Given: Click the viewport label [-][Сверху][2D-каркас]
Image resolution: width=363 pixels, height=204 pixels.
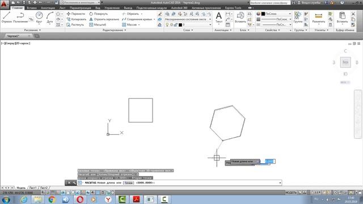Looking at the screenshot, I should 15,43.
